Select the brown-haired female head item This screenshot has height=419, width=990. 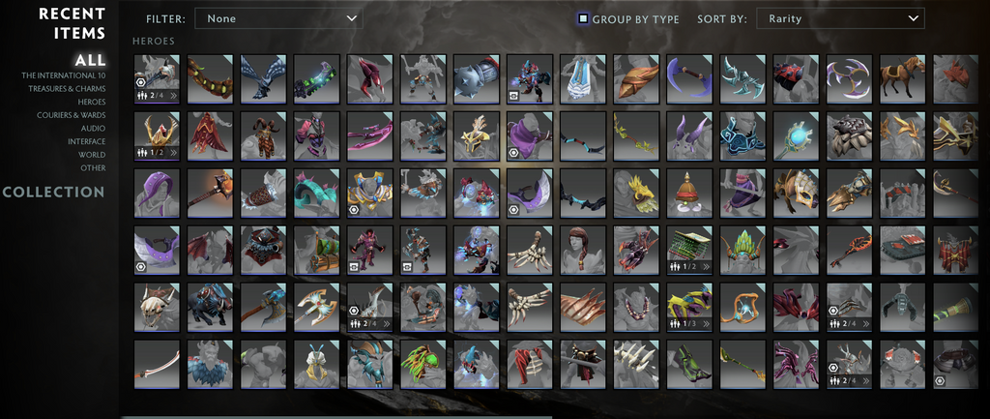(x=583, y=251)
